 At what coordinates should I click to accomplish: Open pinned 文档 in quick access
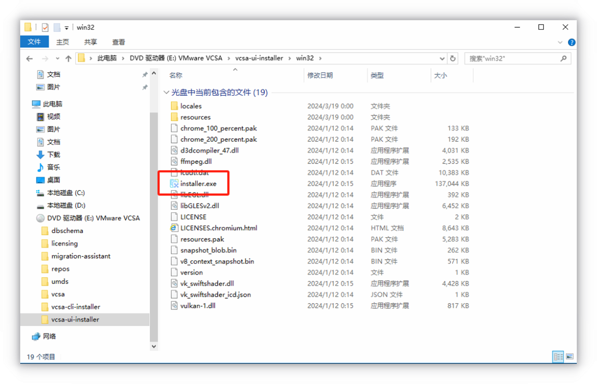point(53,74)
